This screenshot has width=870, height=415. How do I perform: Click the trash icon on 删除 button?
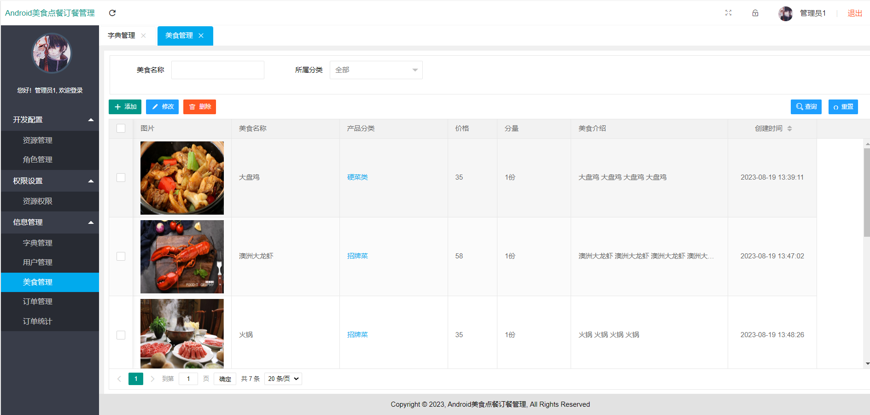click(193, 106)
